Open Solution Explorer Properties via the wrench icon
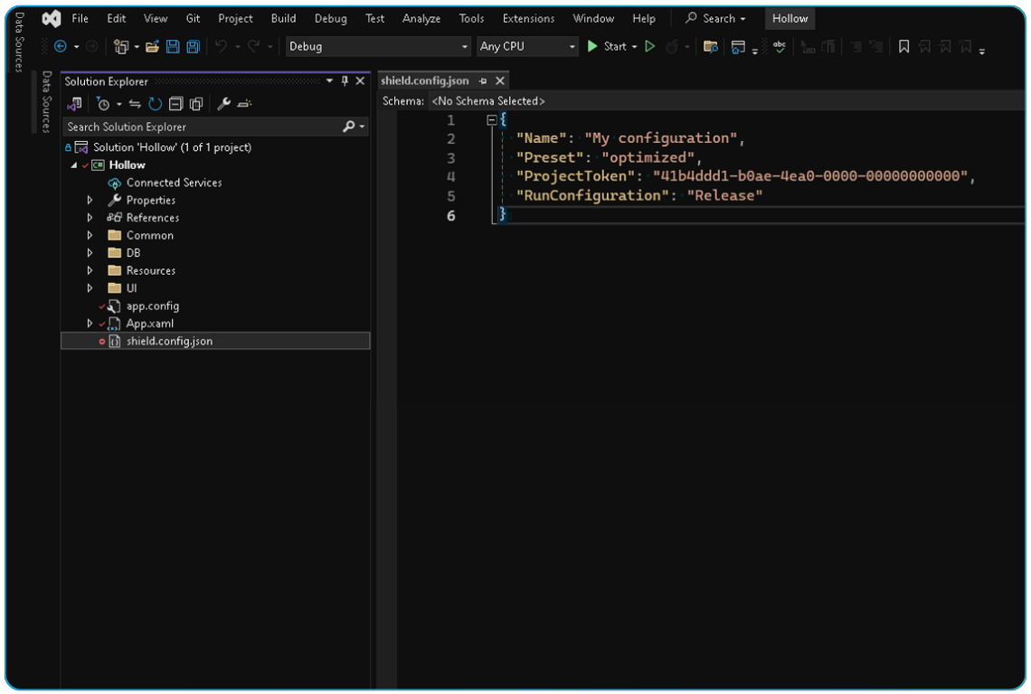Screen dimensions: 1031x694 pos(222,103)
